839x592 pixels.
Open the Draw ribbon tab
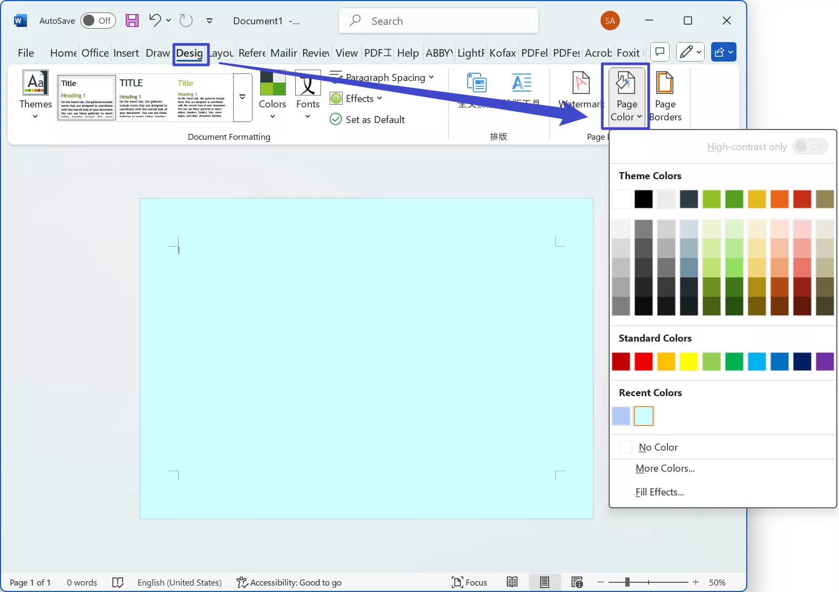point(157,52)
